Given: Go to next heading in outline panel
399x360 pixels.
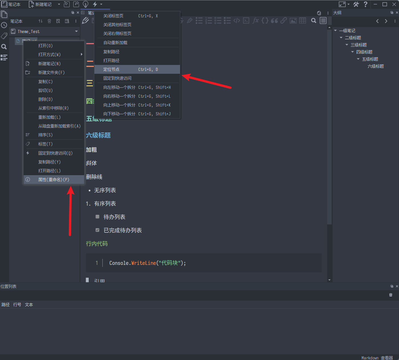Looking at the screenshot, I should click(386, 21).
